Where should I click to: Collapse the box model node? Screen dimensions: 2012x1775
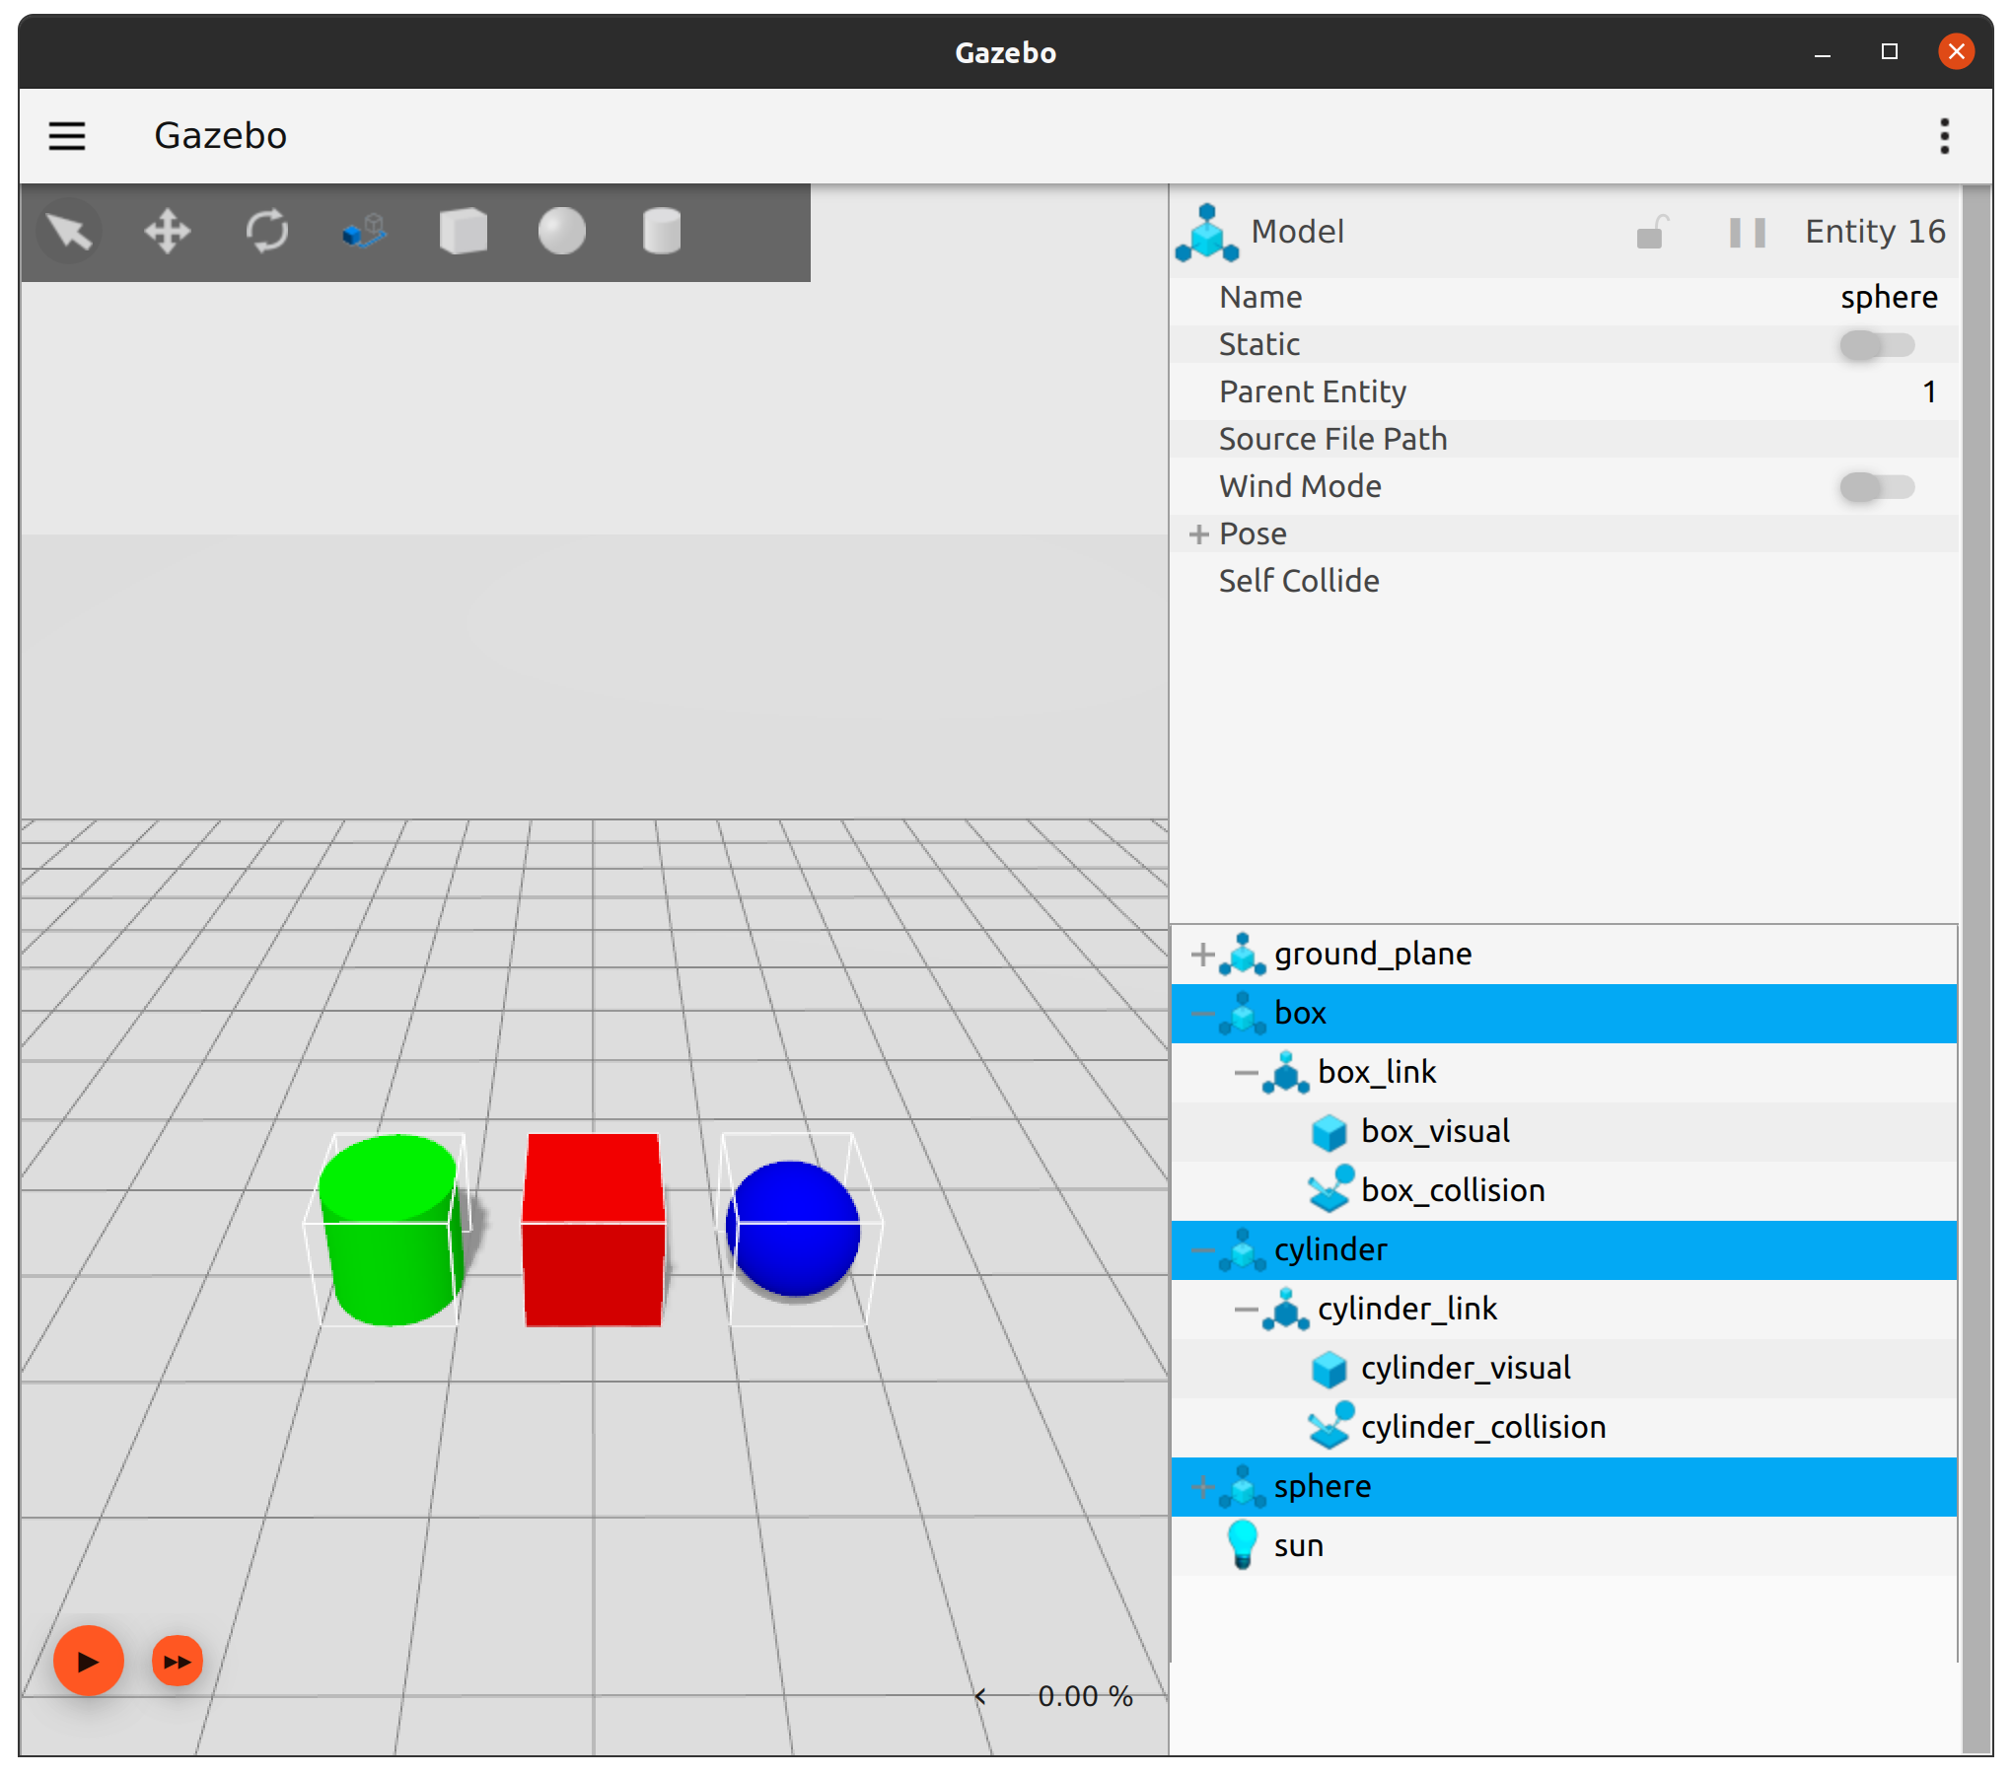click(1201, 1014)
